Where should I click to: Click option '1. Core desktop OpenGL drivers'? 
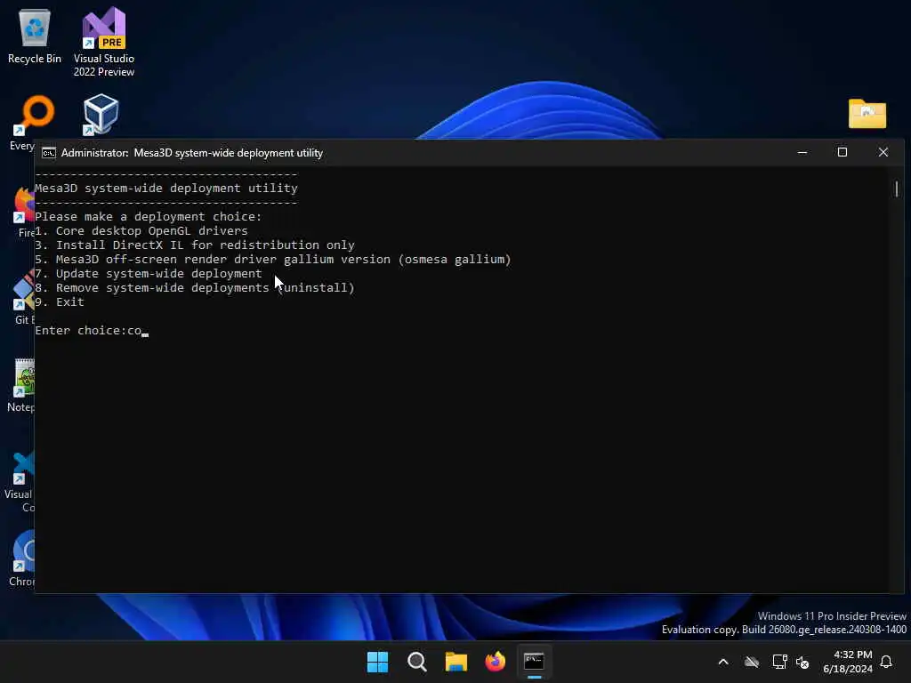coord(141,230)
